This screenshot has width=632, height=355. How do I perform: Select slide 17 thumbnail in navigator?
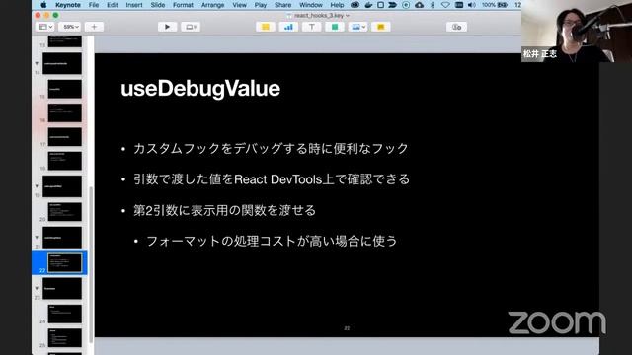[x=64, y=137]
